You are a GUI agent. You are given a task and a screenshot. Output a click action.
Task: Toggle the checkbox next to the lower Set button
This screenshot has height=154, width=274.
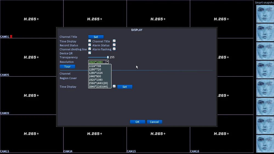pos(114,86)
